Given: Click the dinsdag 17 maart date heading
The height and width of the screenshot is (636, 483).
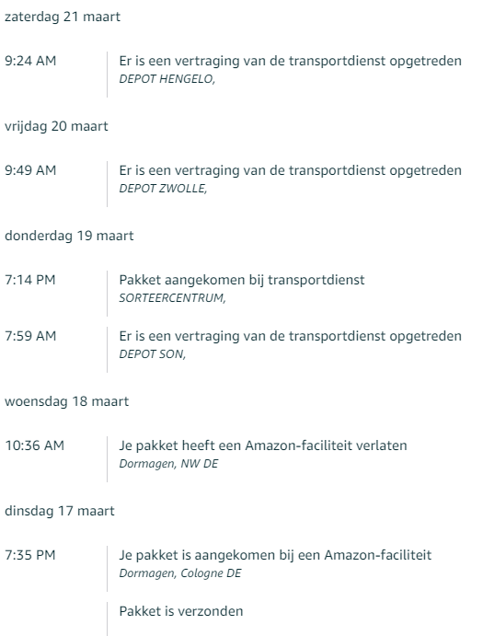Looking at the screenshot, I should point(60,511).
